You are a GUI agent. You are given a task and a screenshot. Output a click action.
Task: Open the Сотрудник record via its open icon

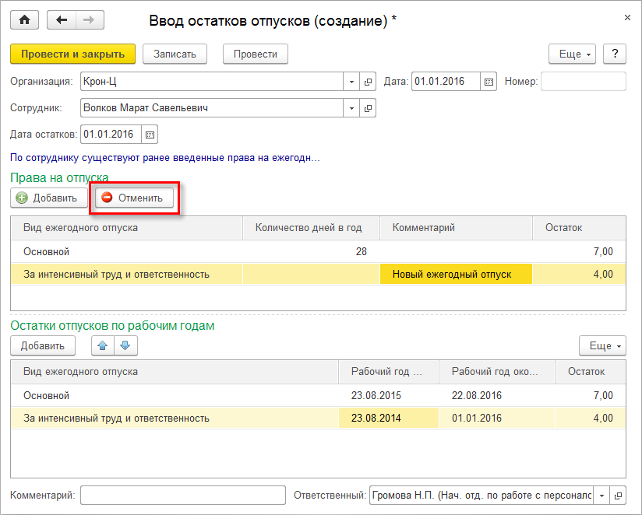369,108
